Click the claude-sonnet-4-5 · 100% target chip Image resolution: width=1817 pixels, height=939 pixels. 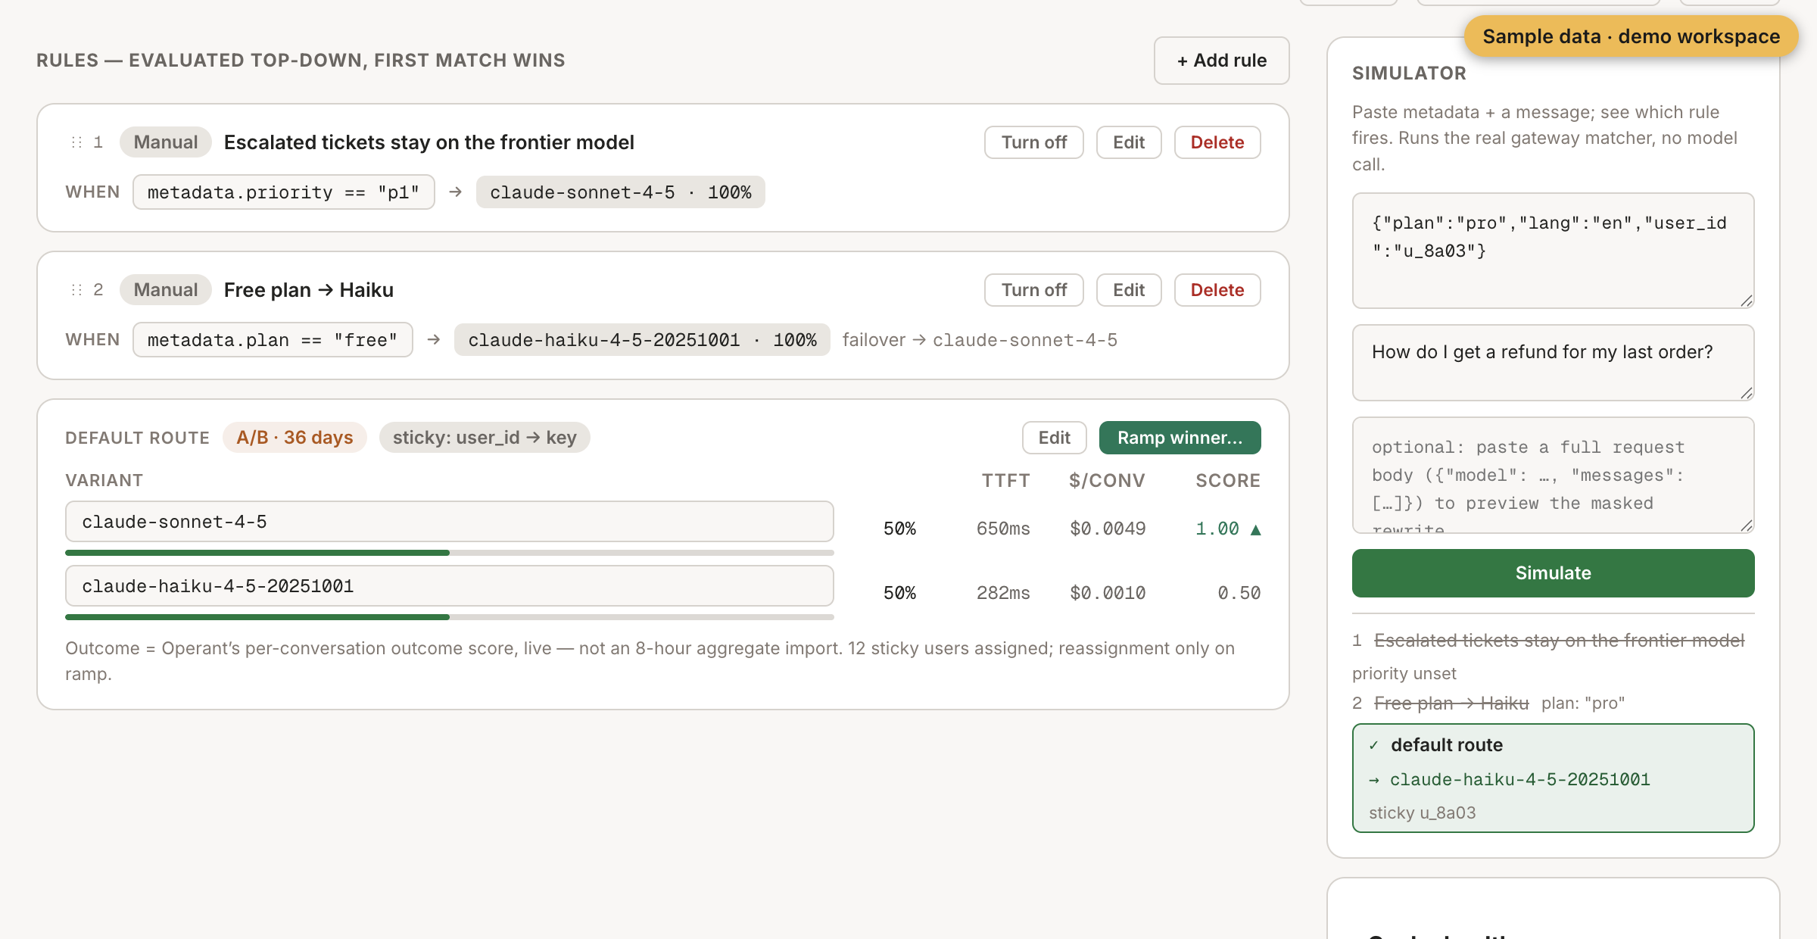coord(621,192)
